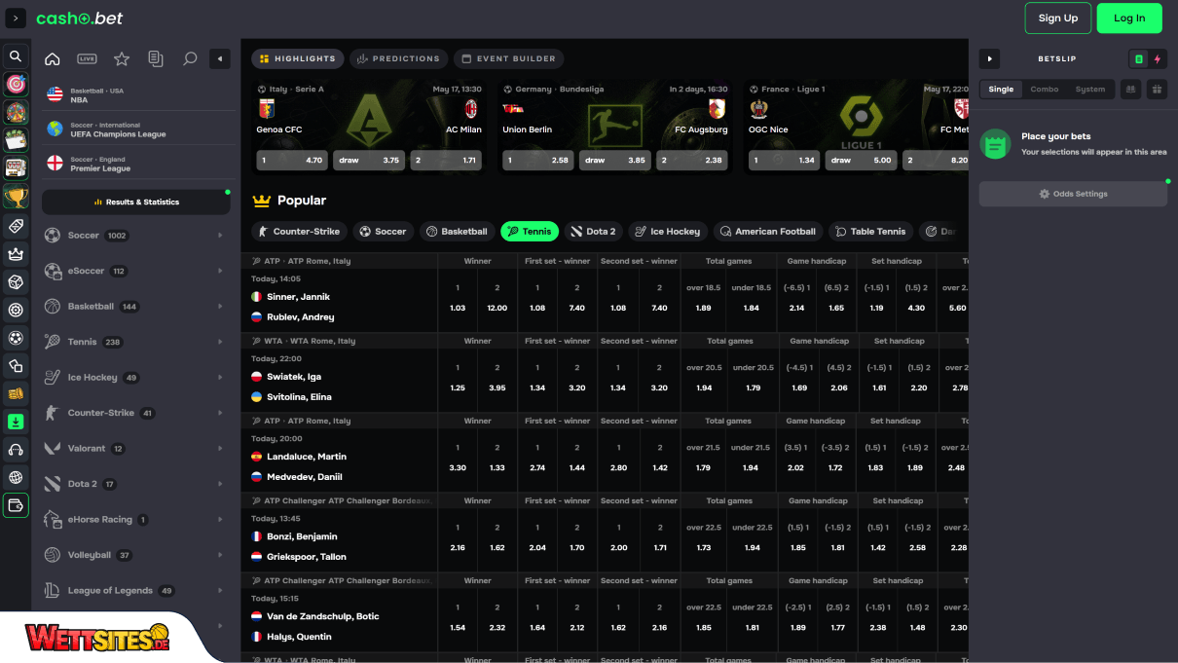Open the crown VIP icon in the left rail
1178x663 pixels.
[x=16, y=254]
